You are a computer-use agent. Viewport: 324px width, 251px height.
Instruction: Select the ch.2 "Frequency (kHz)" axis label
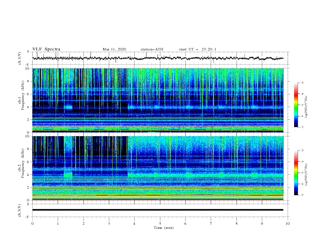coord(23,163)
